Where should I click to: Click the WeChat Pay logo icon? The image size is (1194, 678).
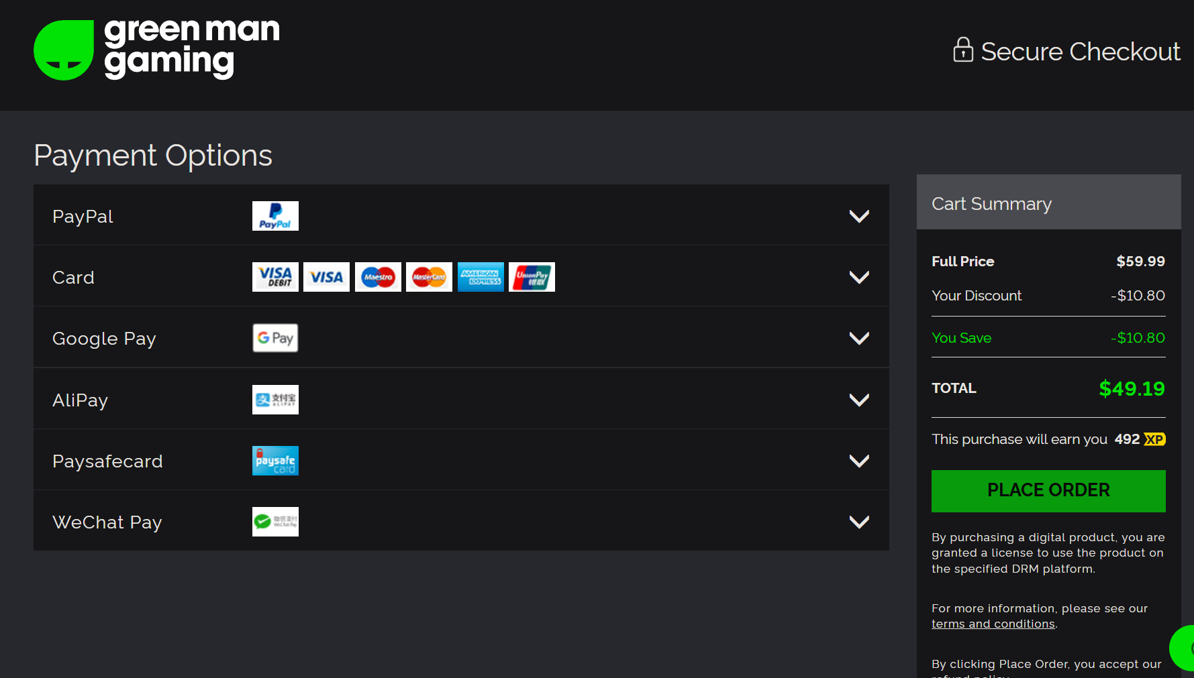tap(275, 522)
